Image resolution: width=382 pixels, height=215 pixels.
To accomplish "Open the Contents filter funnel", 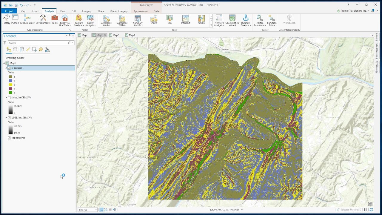I will (x=5, y=43).
